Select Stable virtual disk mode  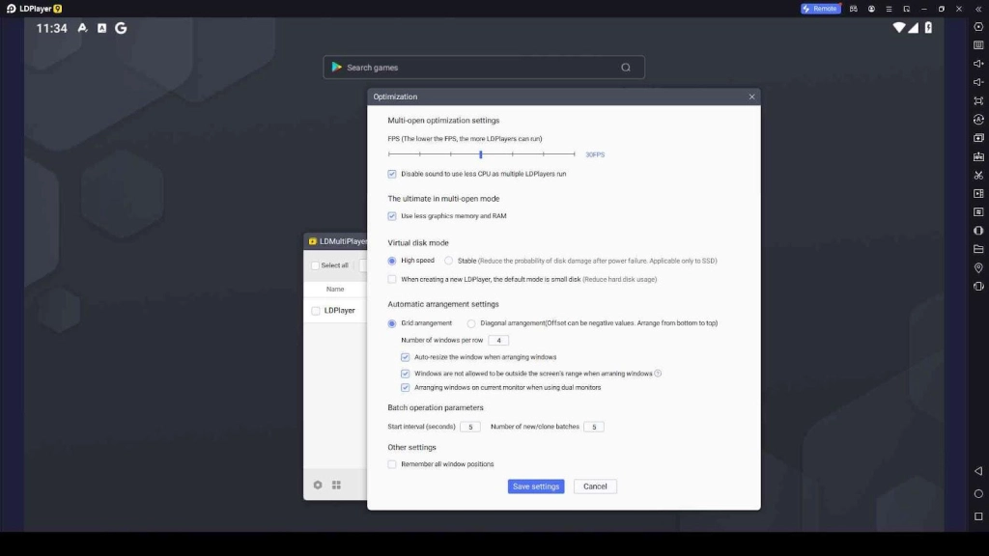pos(448,261)
